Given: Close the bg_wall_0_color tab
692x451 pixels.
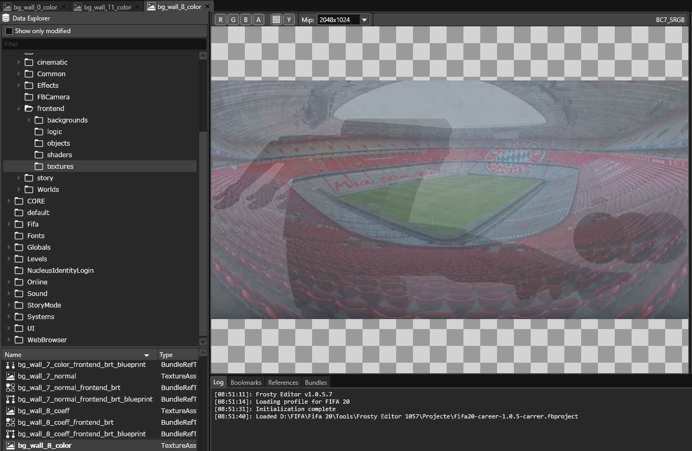Looking at the screenshot, I should (x=64, y=7).
